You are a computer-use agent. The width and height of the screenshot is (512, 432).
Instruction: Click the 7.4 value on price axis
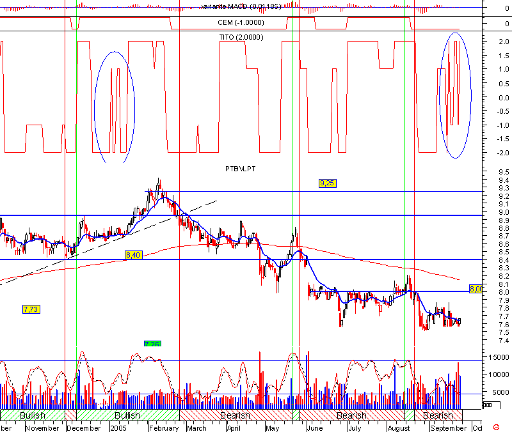tap(504, 341)
